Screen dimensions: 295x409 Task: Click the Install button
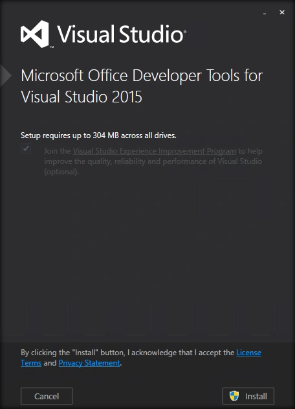(248, 396)
